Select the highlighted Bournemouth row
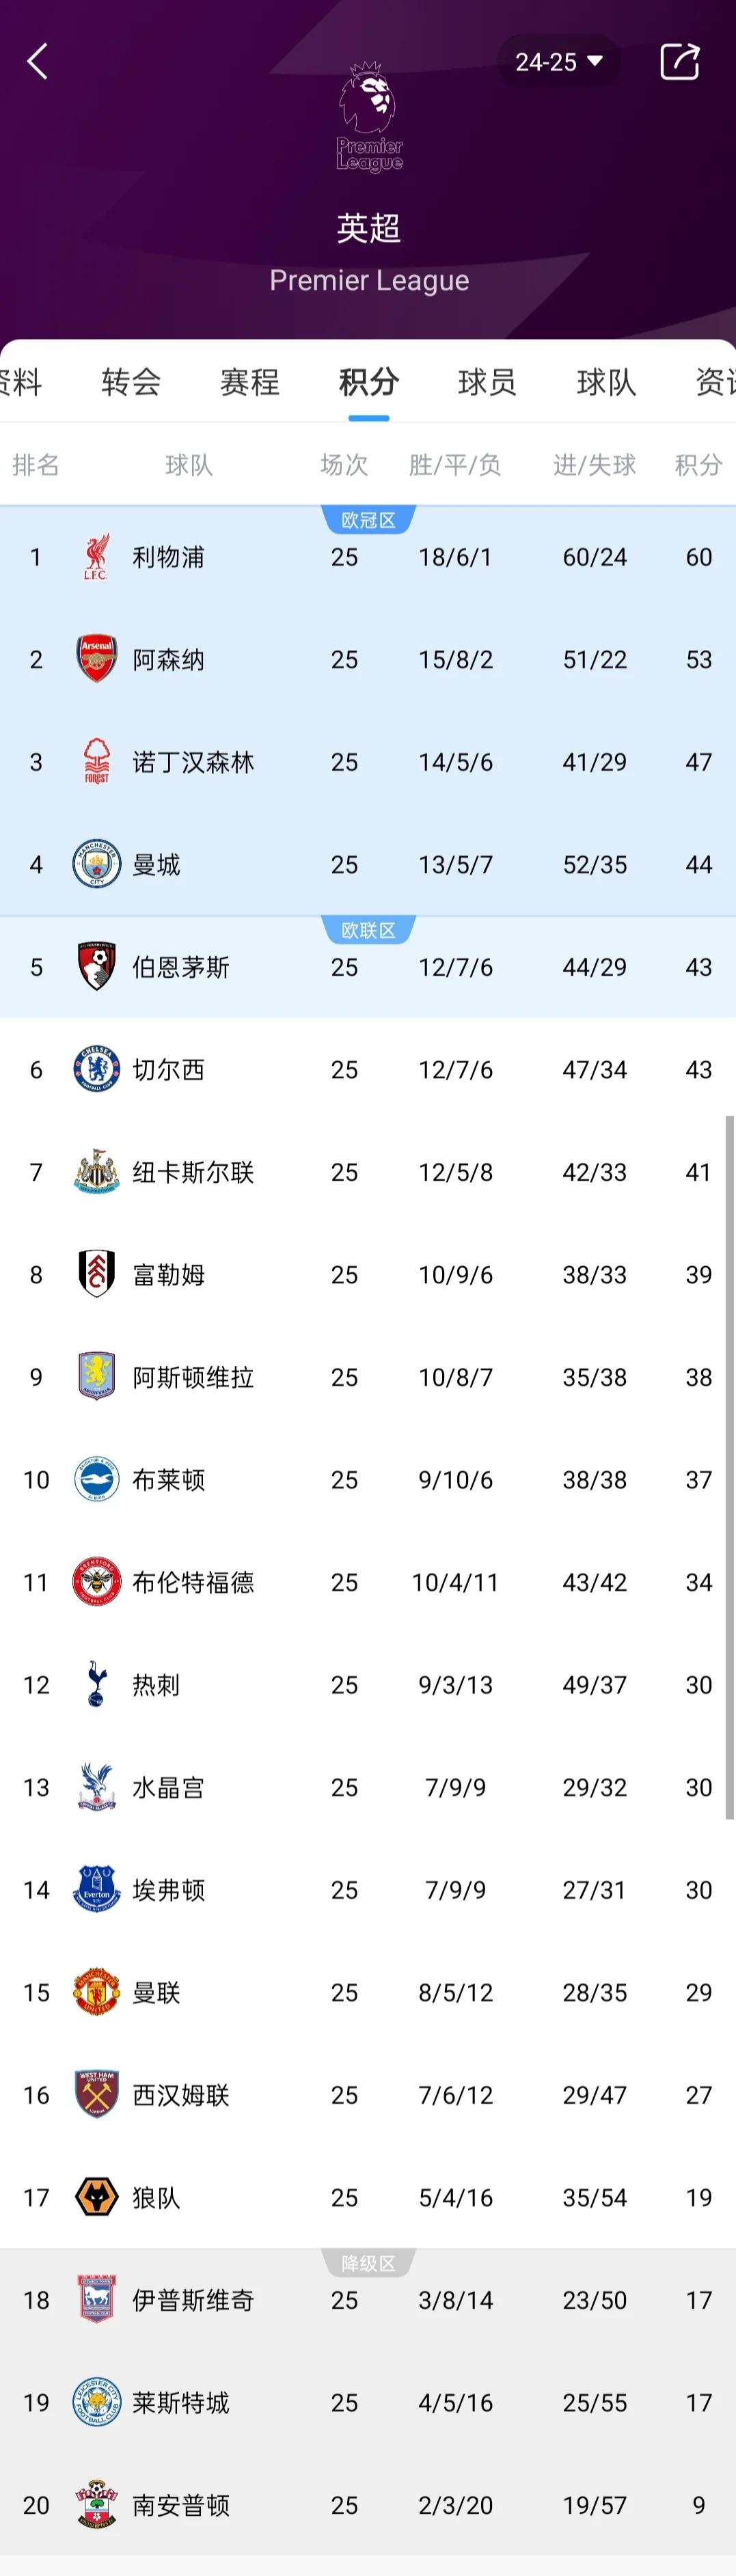 (x=368, y=967)
